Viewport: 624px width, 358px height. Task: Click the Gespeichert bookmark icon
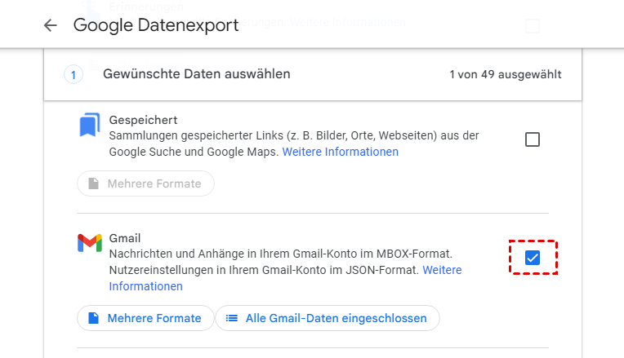pos(89,126)
